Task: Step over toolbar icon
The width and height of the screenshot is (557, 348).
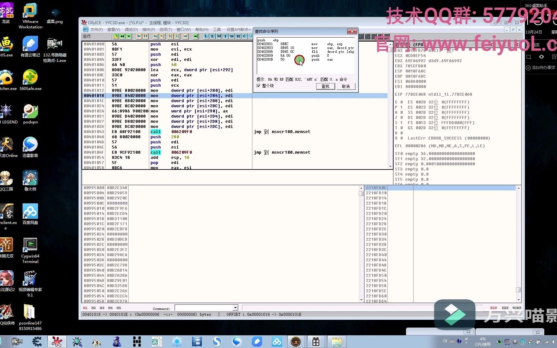Action: (x=162, y=36)
